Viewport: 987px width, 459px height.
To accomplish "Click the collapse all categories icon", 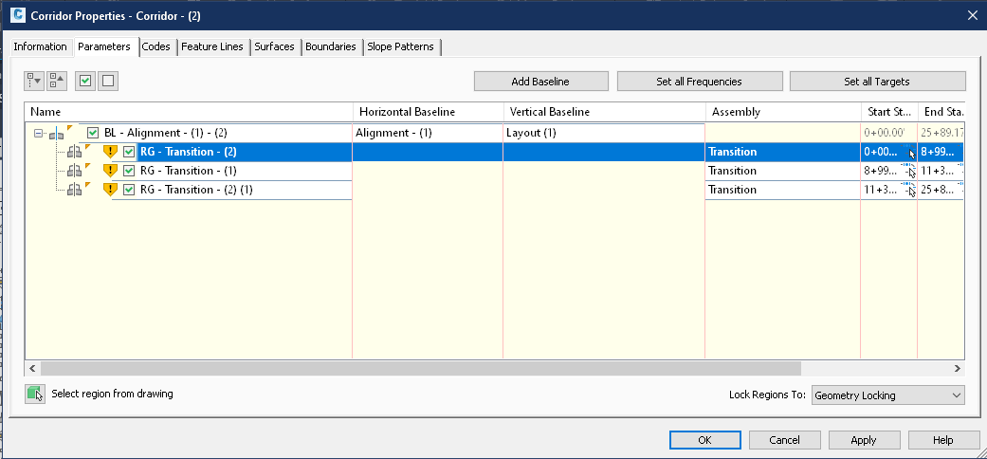I will (57, 81).
